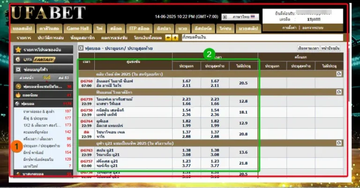Click the yellow up arrow icon
Screen dimensions: 360x188
(175, 37)
